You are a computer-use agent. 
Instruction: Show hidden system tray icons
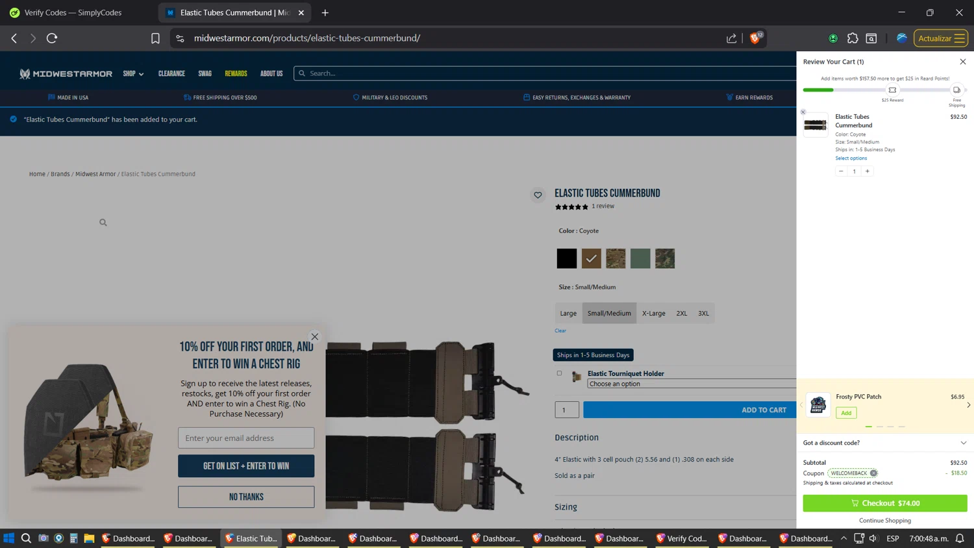click(x=843, y=538)
